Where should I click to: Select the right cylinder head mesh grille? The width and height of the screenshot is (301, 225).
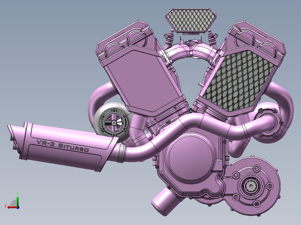click(238, 81)
